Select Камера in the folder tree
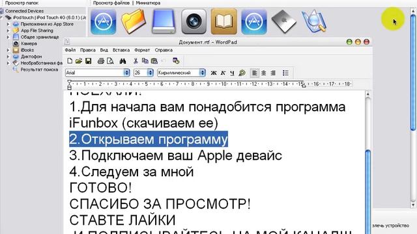The width and height of the screenshot is (417, 234). click(x=29, y=44)
